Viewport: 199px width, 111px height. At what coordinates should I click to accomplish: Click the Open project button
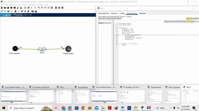pos(100,18)
